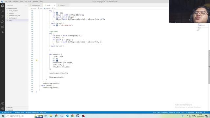The height and width of the screenshot is (118, 210).
Task: Open File Explorer from the taskbar
Action: pyautogui.click(x=51, y=116)
